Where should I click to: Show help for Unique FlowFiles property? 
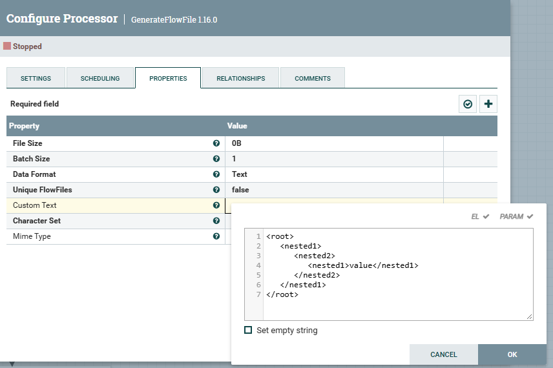click(x=216, y=190)
